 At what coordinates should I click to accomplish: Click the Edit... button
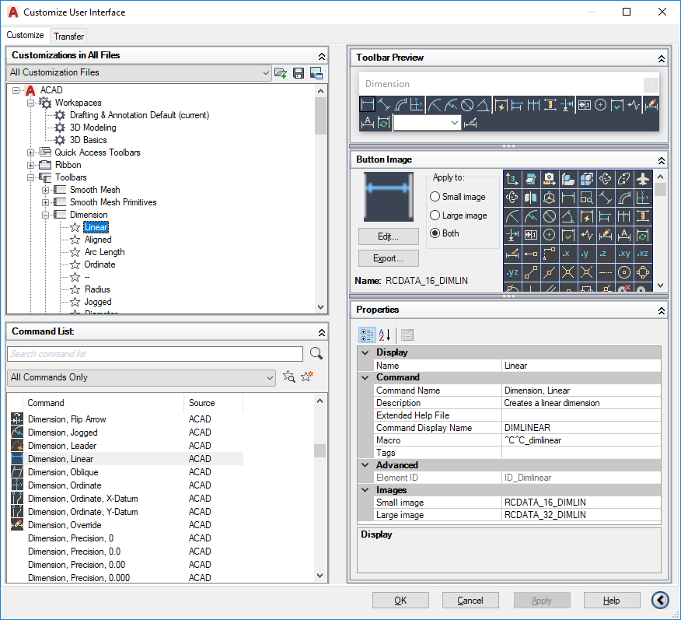pos(388,236)
